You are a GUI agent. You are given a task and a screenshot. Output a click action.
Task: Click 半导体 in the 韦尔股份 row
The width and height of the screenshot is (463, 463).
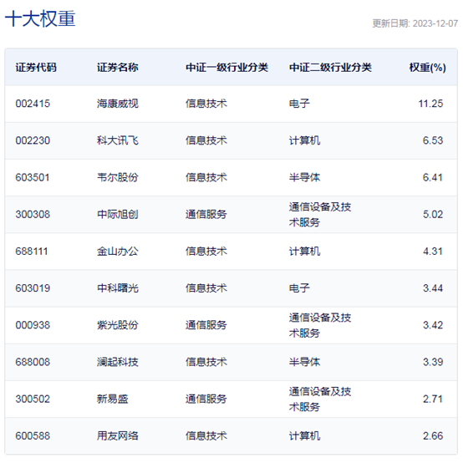(304, 177)
